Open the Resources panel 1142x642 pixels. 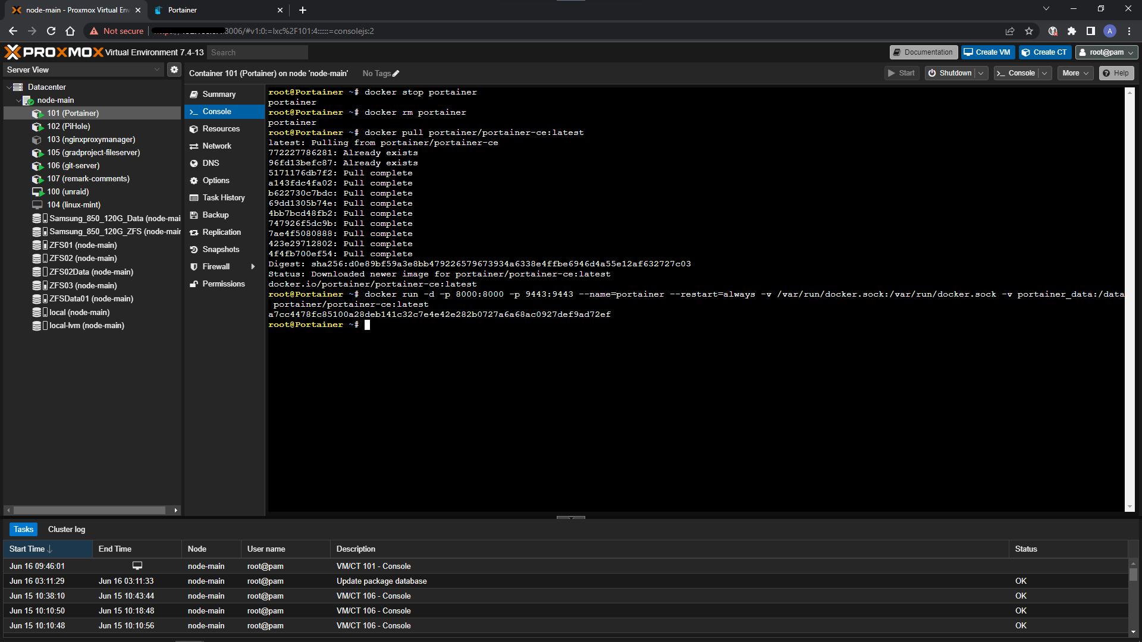(x=224, y=128)
